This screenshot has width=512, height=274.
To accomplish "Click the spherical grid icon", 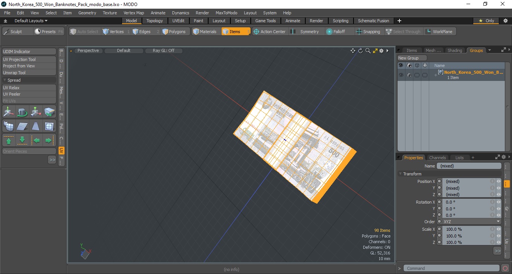I will 50,126.
